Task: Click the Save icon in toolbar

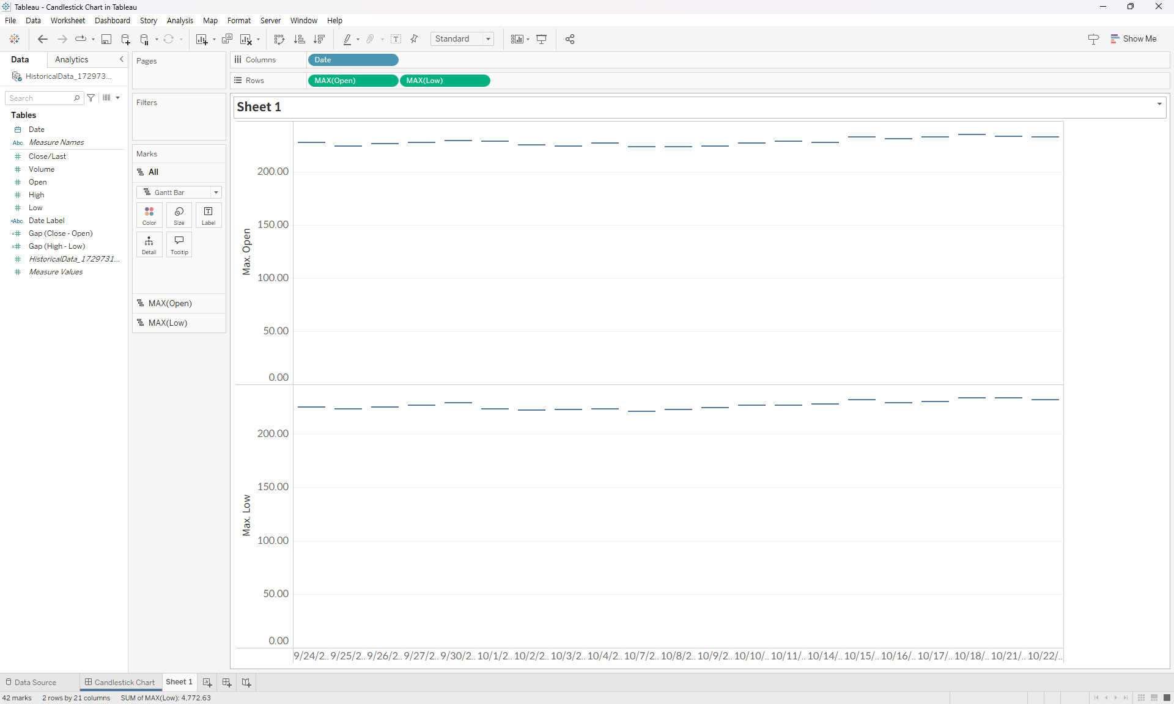Action: click(x=106, y=39)
